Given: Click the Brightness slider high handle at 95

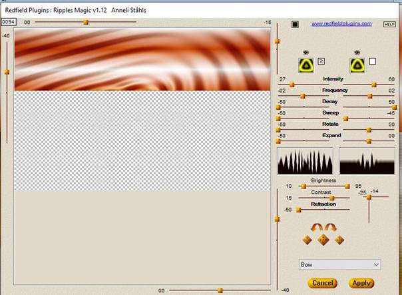Looking at the screenshot, I should 347,186.
